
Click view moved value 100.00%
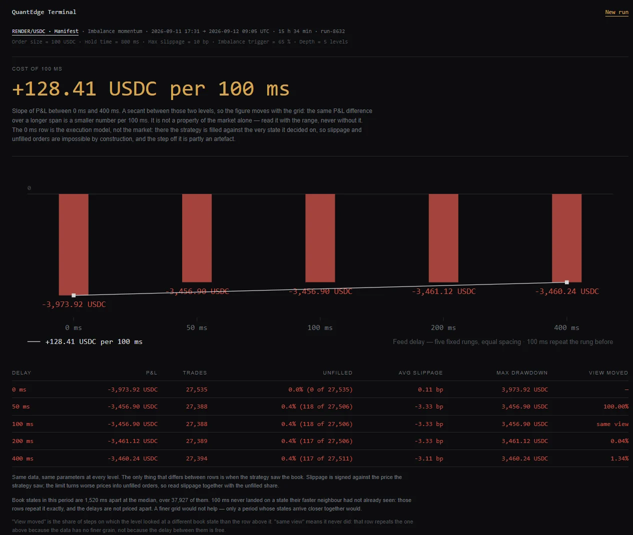click(616, 406)
